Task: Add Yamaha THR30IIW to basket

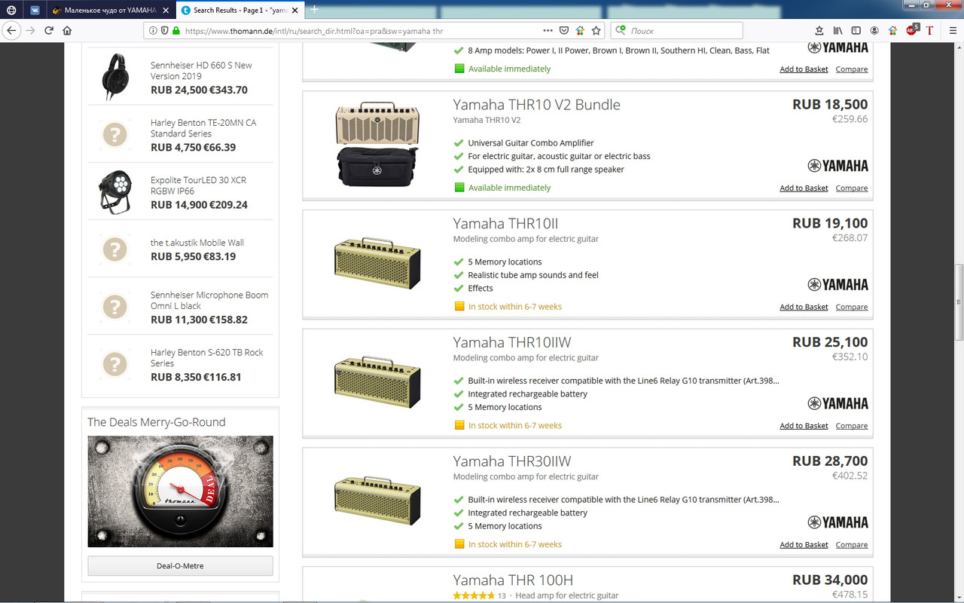Action: 804,544
